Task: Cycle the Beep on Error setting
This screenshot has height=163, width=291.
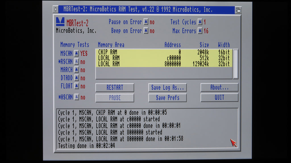Action: tap(146, 31)
